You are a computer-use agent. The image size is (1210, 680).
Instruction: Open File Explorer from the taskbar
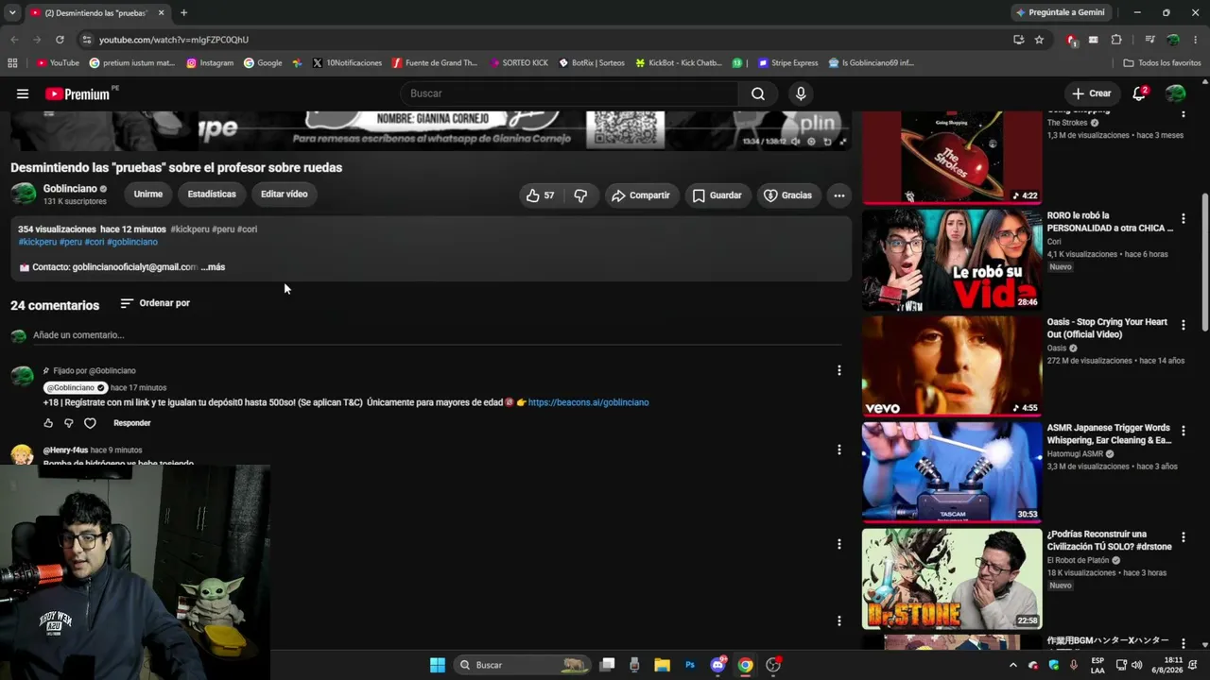click(x=662, y=665)
